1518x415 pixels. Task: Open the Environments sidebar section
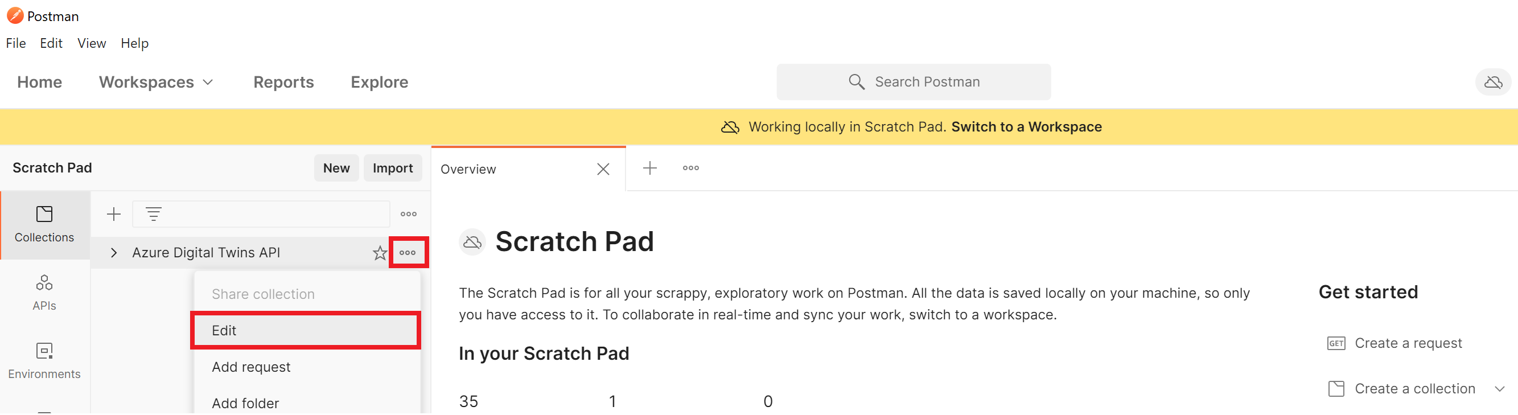coord(44,361)
